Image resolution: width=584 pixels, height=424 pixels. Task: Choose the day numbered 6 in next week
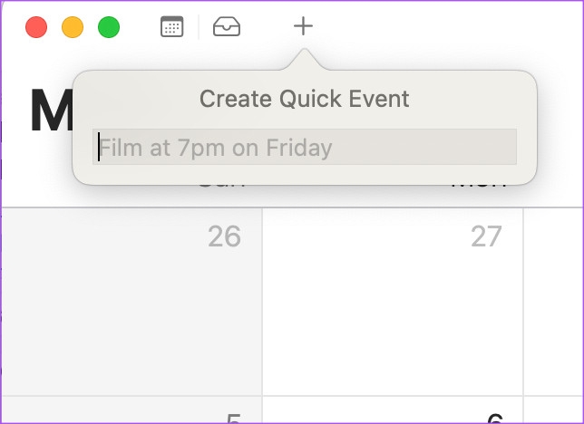(393, 411)
